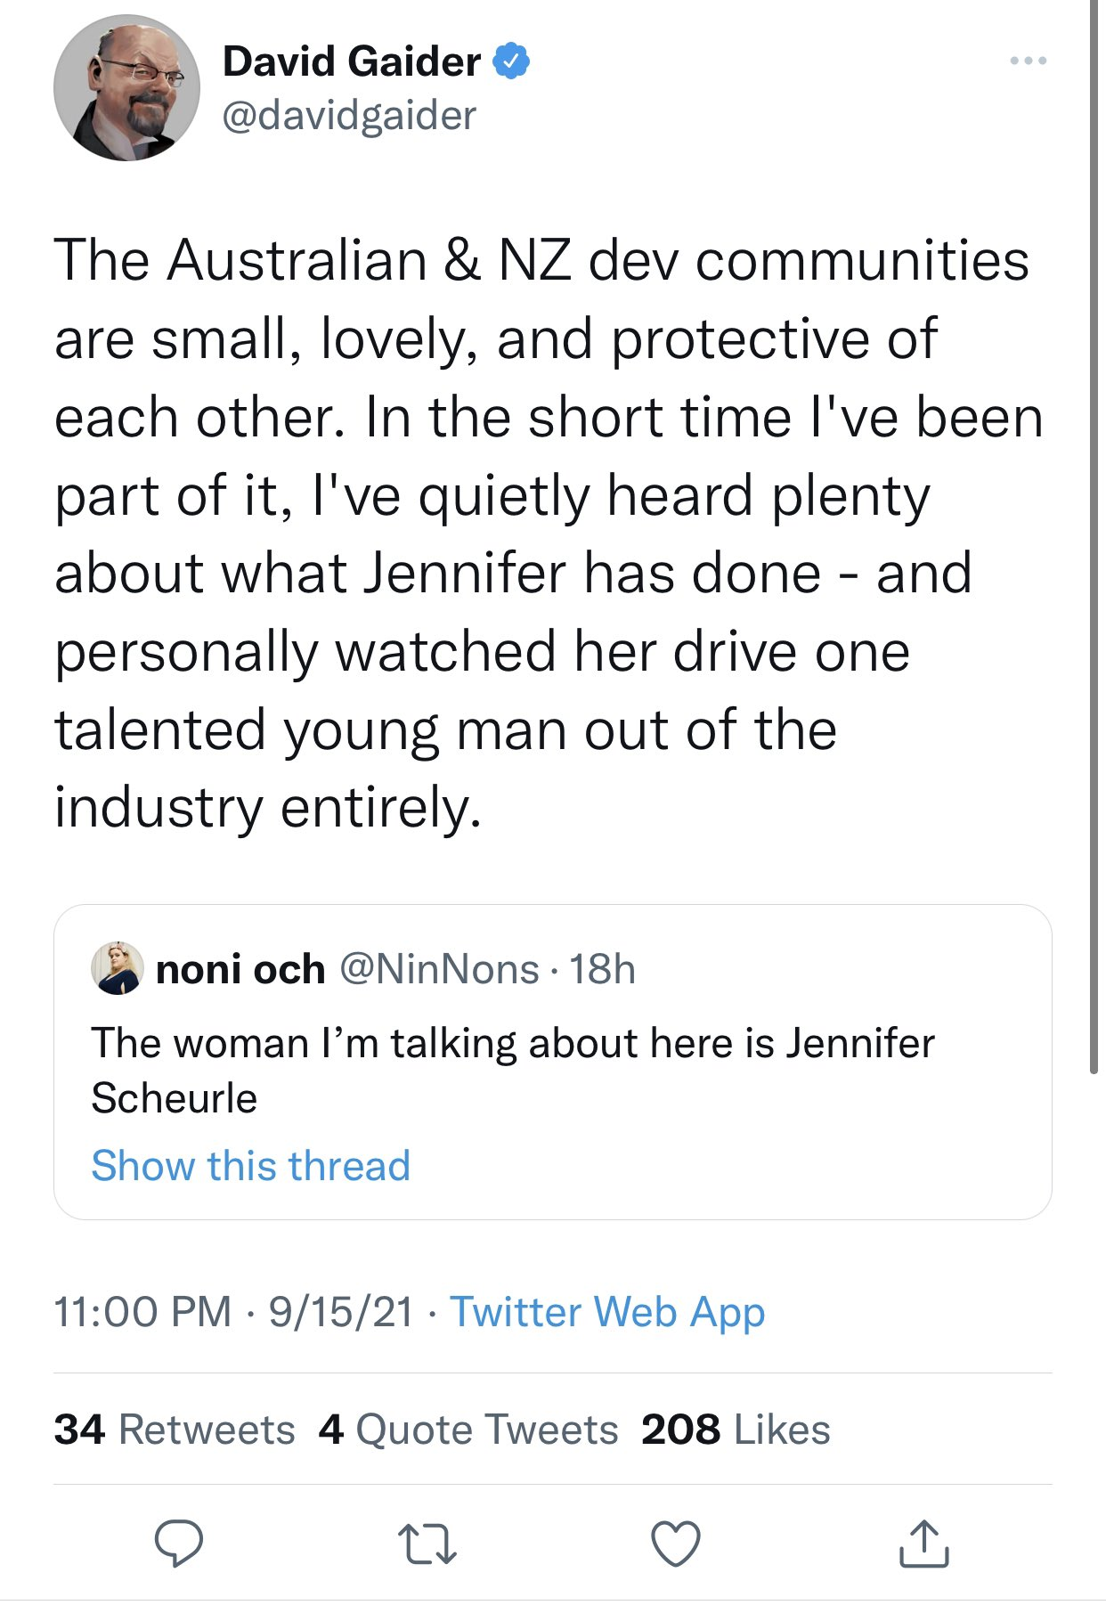Open the three-dot more options menu
Screen dimensions: 1106x1605
pos(1029,61)
